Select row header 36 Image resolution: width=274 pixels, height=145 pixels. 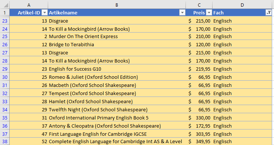[5, 126]
